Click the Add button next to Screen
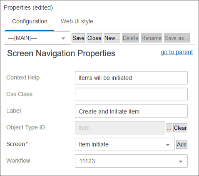 point(182,144)
